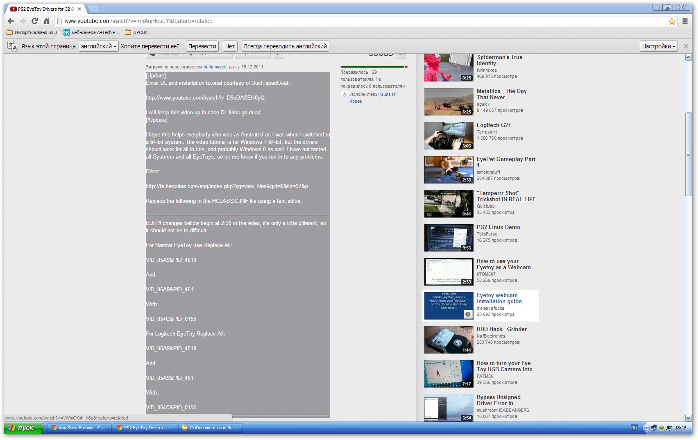The height and width of the screenshot is (440, 698).
Task: Click the browser Forward arrow
Action: 23,21
